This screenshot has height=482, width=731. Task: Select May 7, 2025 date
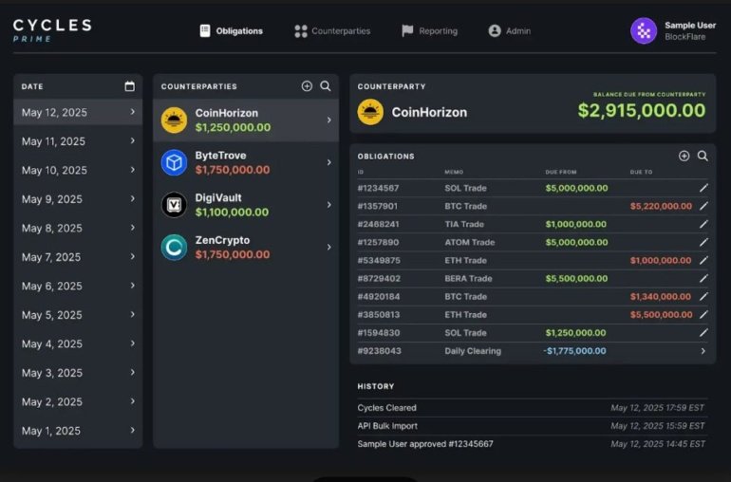tap(78, 257)
